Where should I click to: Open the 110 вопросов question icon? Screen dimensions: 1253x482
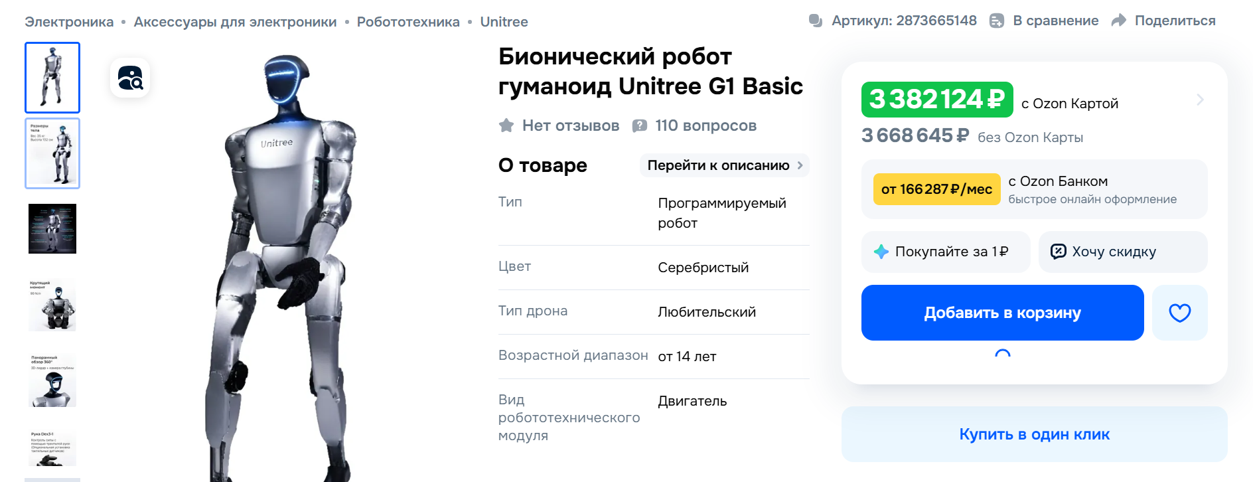pyautogui.click(x=640, y=125)
